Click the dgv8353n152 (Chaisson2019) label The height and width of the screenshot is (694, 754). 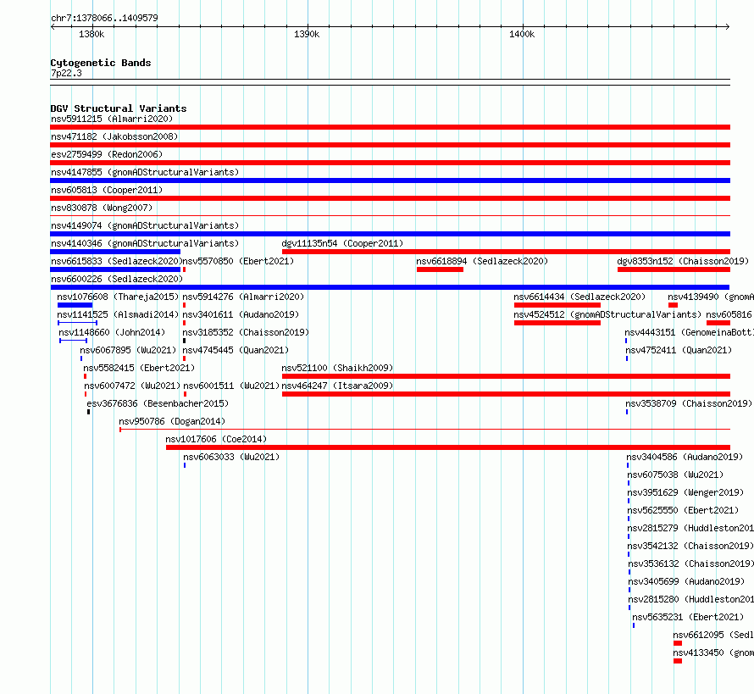point(683,261)
